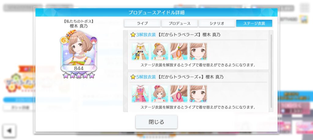The height and width of the screenshot is (140, 313).
Task: Select the 3解放衣装 hat headwear thumbnail
Action: pyautogui.click(x=160, y=51)
